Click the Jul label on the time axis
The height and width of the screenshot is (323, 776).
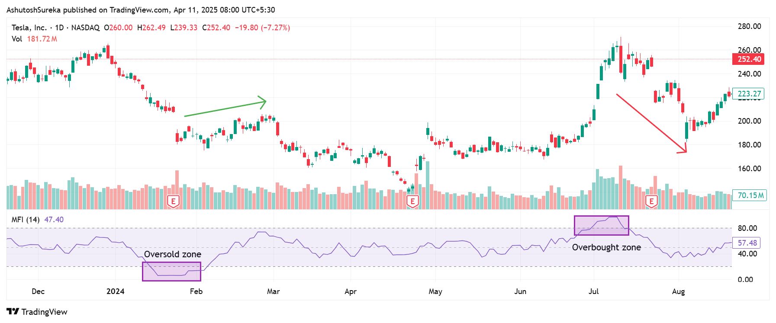pyautogui.click(x=594, y=291)
